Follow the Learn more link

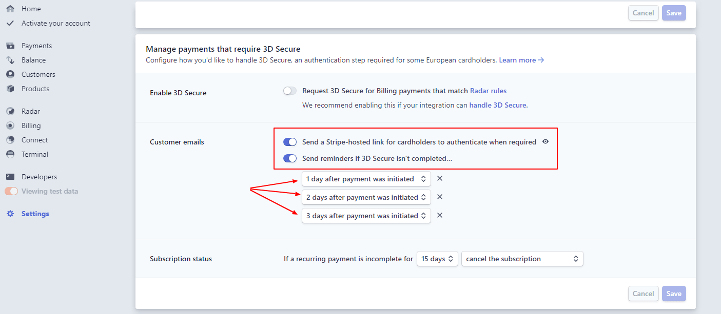point(521,60)
